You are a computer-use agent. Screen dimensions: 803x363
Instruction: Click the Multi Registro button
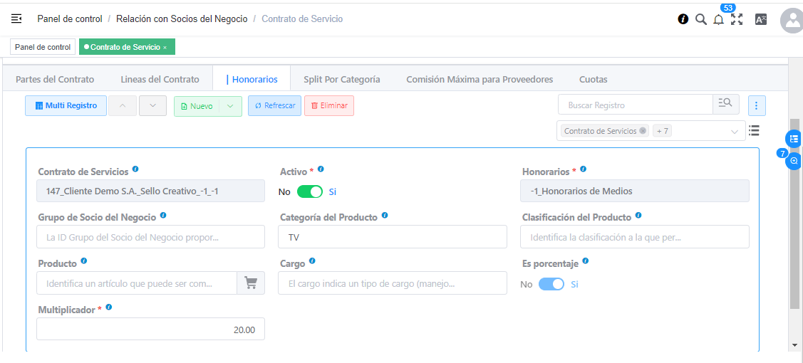[66, 106]
